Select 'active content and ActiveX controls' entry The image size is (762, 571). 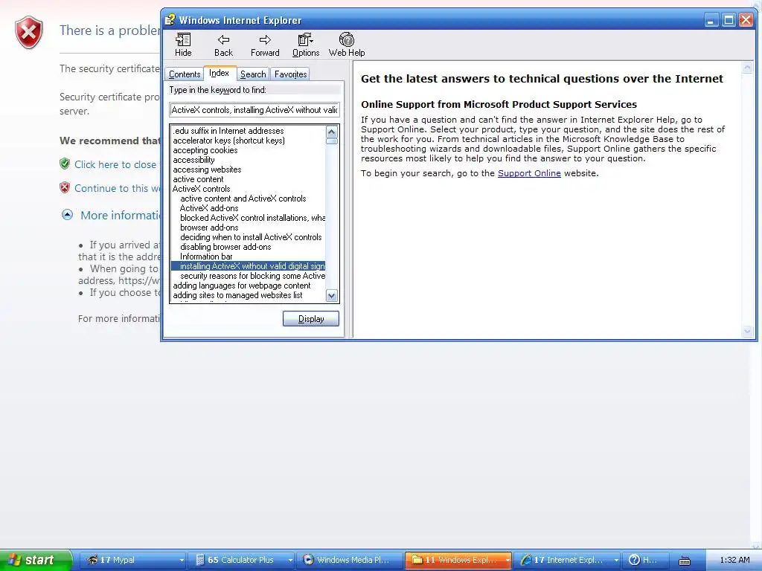(x=243, y=199)
